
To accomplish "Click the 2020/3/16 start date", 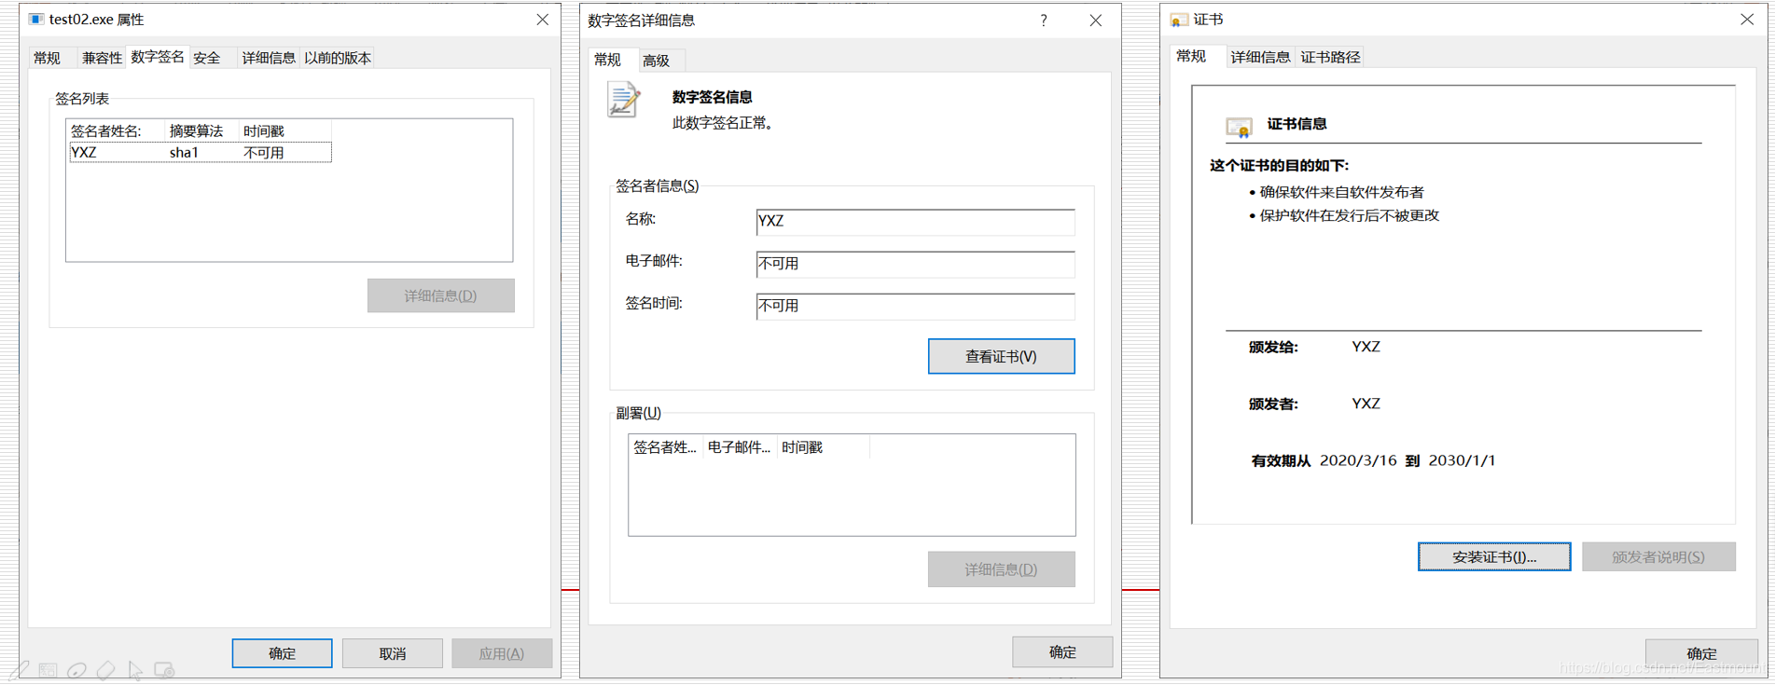I will 1358,460.
